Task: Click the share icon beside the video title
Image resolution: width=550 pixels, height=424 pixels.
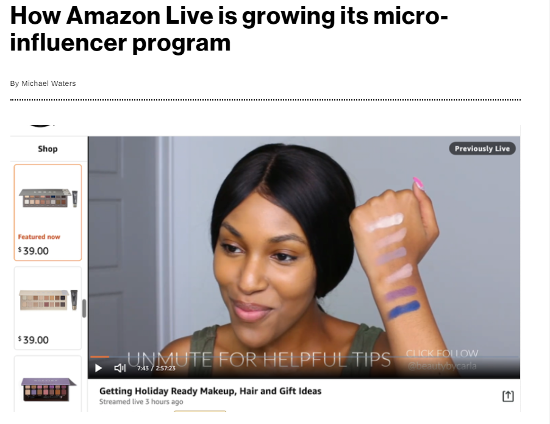Action: coord(508,396)
